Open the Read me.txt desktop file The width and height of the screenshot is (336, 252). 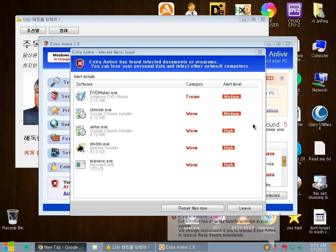[x=320, y=151]
